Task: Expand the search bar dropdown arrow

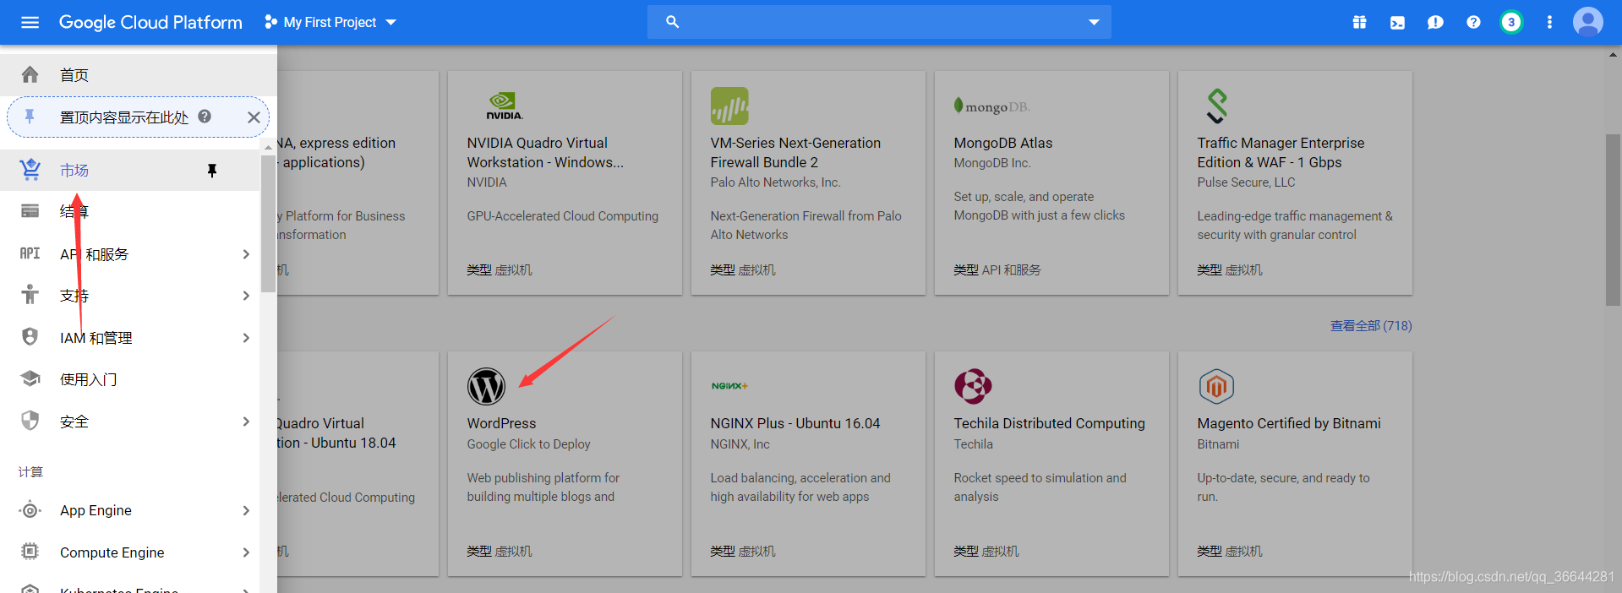Action: (x=1094, y=22)
